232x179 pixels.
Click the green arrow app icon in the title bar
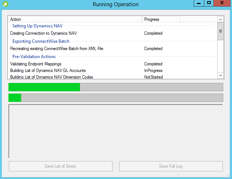tap(5, 4)
